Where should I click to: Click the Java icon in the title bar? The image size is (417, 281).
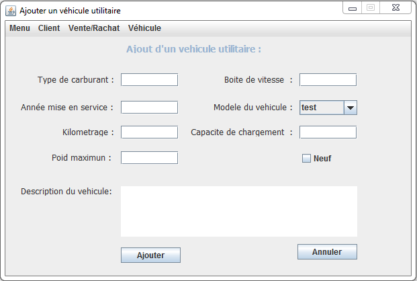11,11
